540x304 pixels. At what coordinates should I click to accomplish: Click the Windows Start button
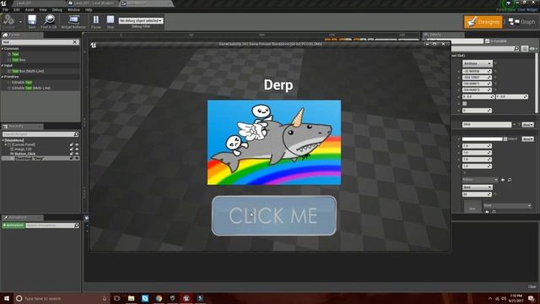pyautogui.click(x=7, y=298)
